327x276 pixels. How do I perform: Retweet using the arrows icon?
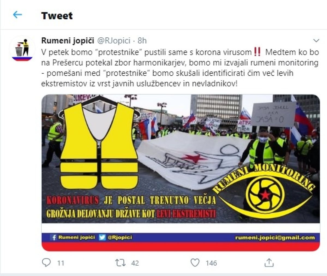click(x=120, y=263)
